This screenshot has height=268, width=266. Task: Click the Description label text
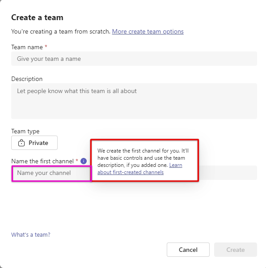pos(27,79)
